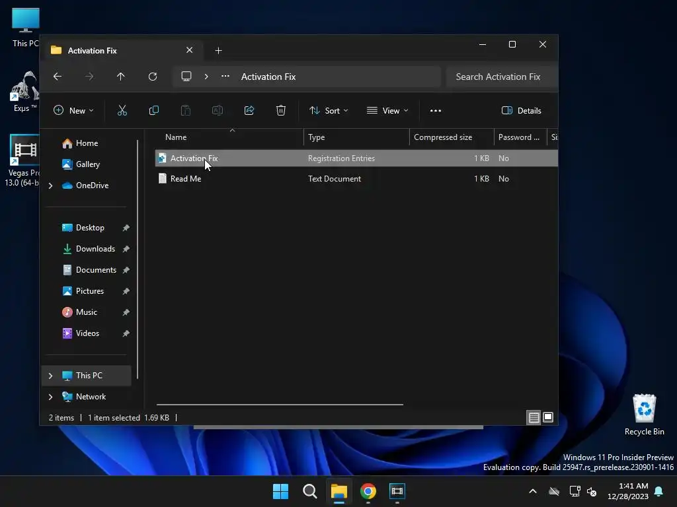Go up one folder level arrow
Image resolution: width=677 pixels, height=507 pixels.
(x=120, y=77)
